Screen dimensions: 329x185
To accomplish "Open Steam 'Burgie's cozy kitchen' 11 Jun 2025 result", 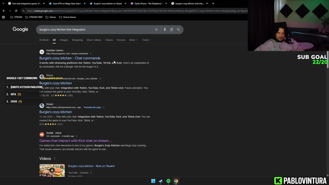I will pyautogui.click(x=56, y=112).
